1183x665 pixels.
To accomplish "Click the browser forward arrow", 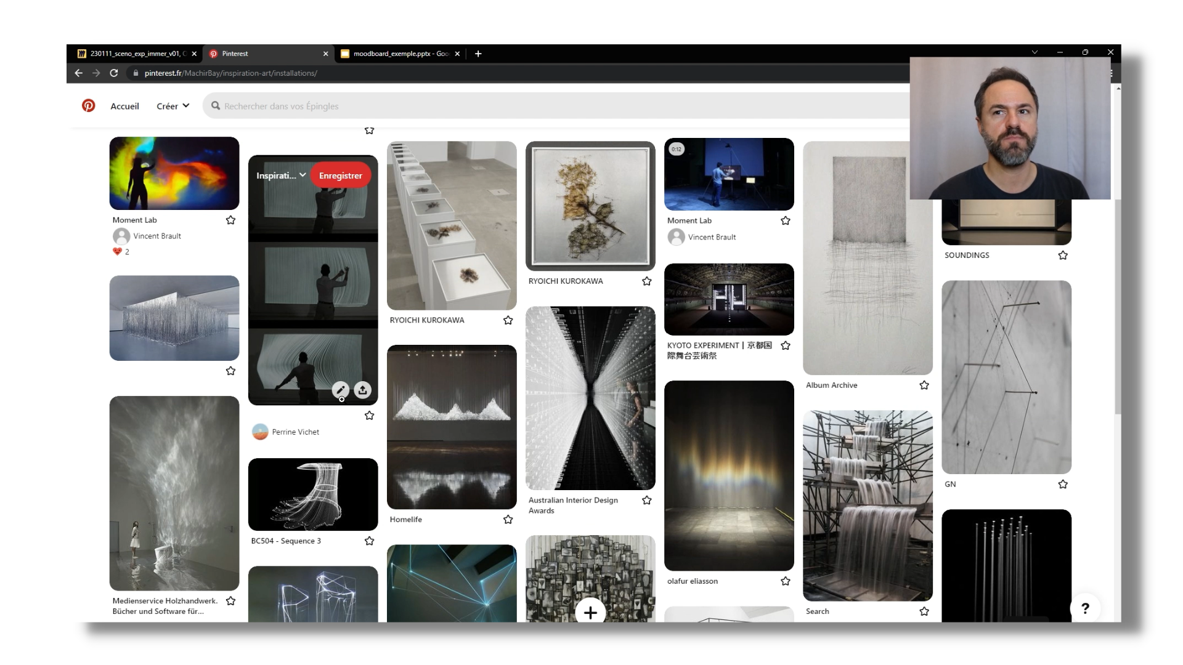I will pos(96,73).
